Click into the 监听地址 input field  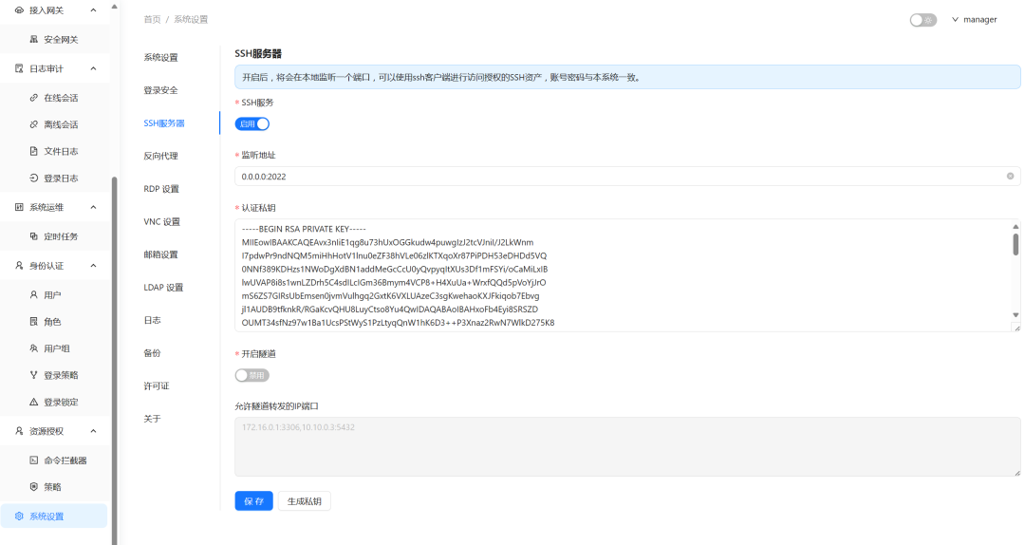pos(627,176)
